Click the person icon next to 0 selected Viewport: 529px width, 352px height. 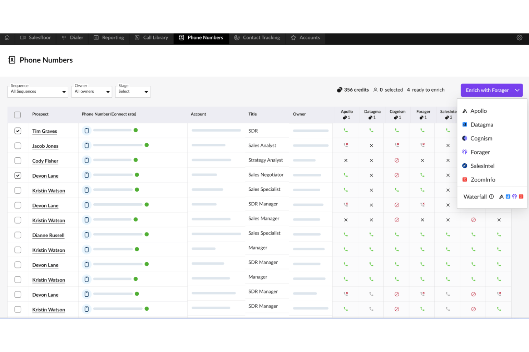[x=375, y=90]
